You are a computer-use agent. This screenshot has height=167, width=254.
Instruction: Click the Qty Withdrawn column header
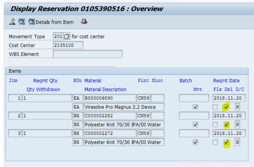[x=43, y=89]
